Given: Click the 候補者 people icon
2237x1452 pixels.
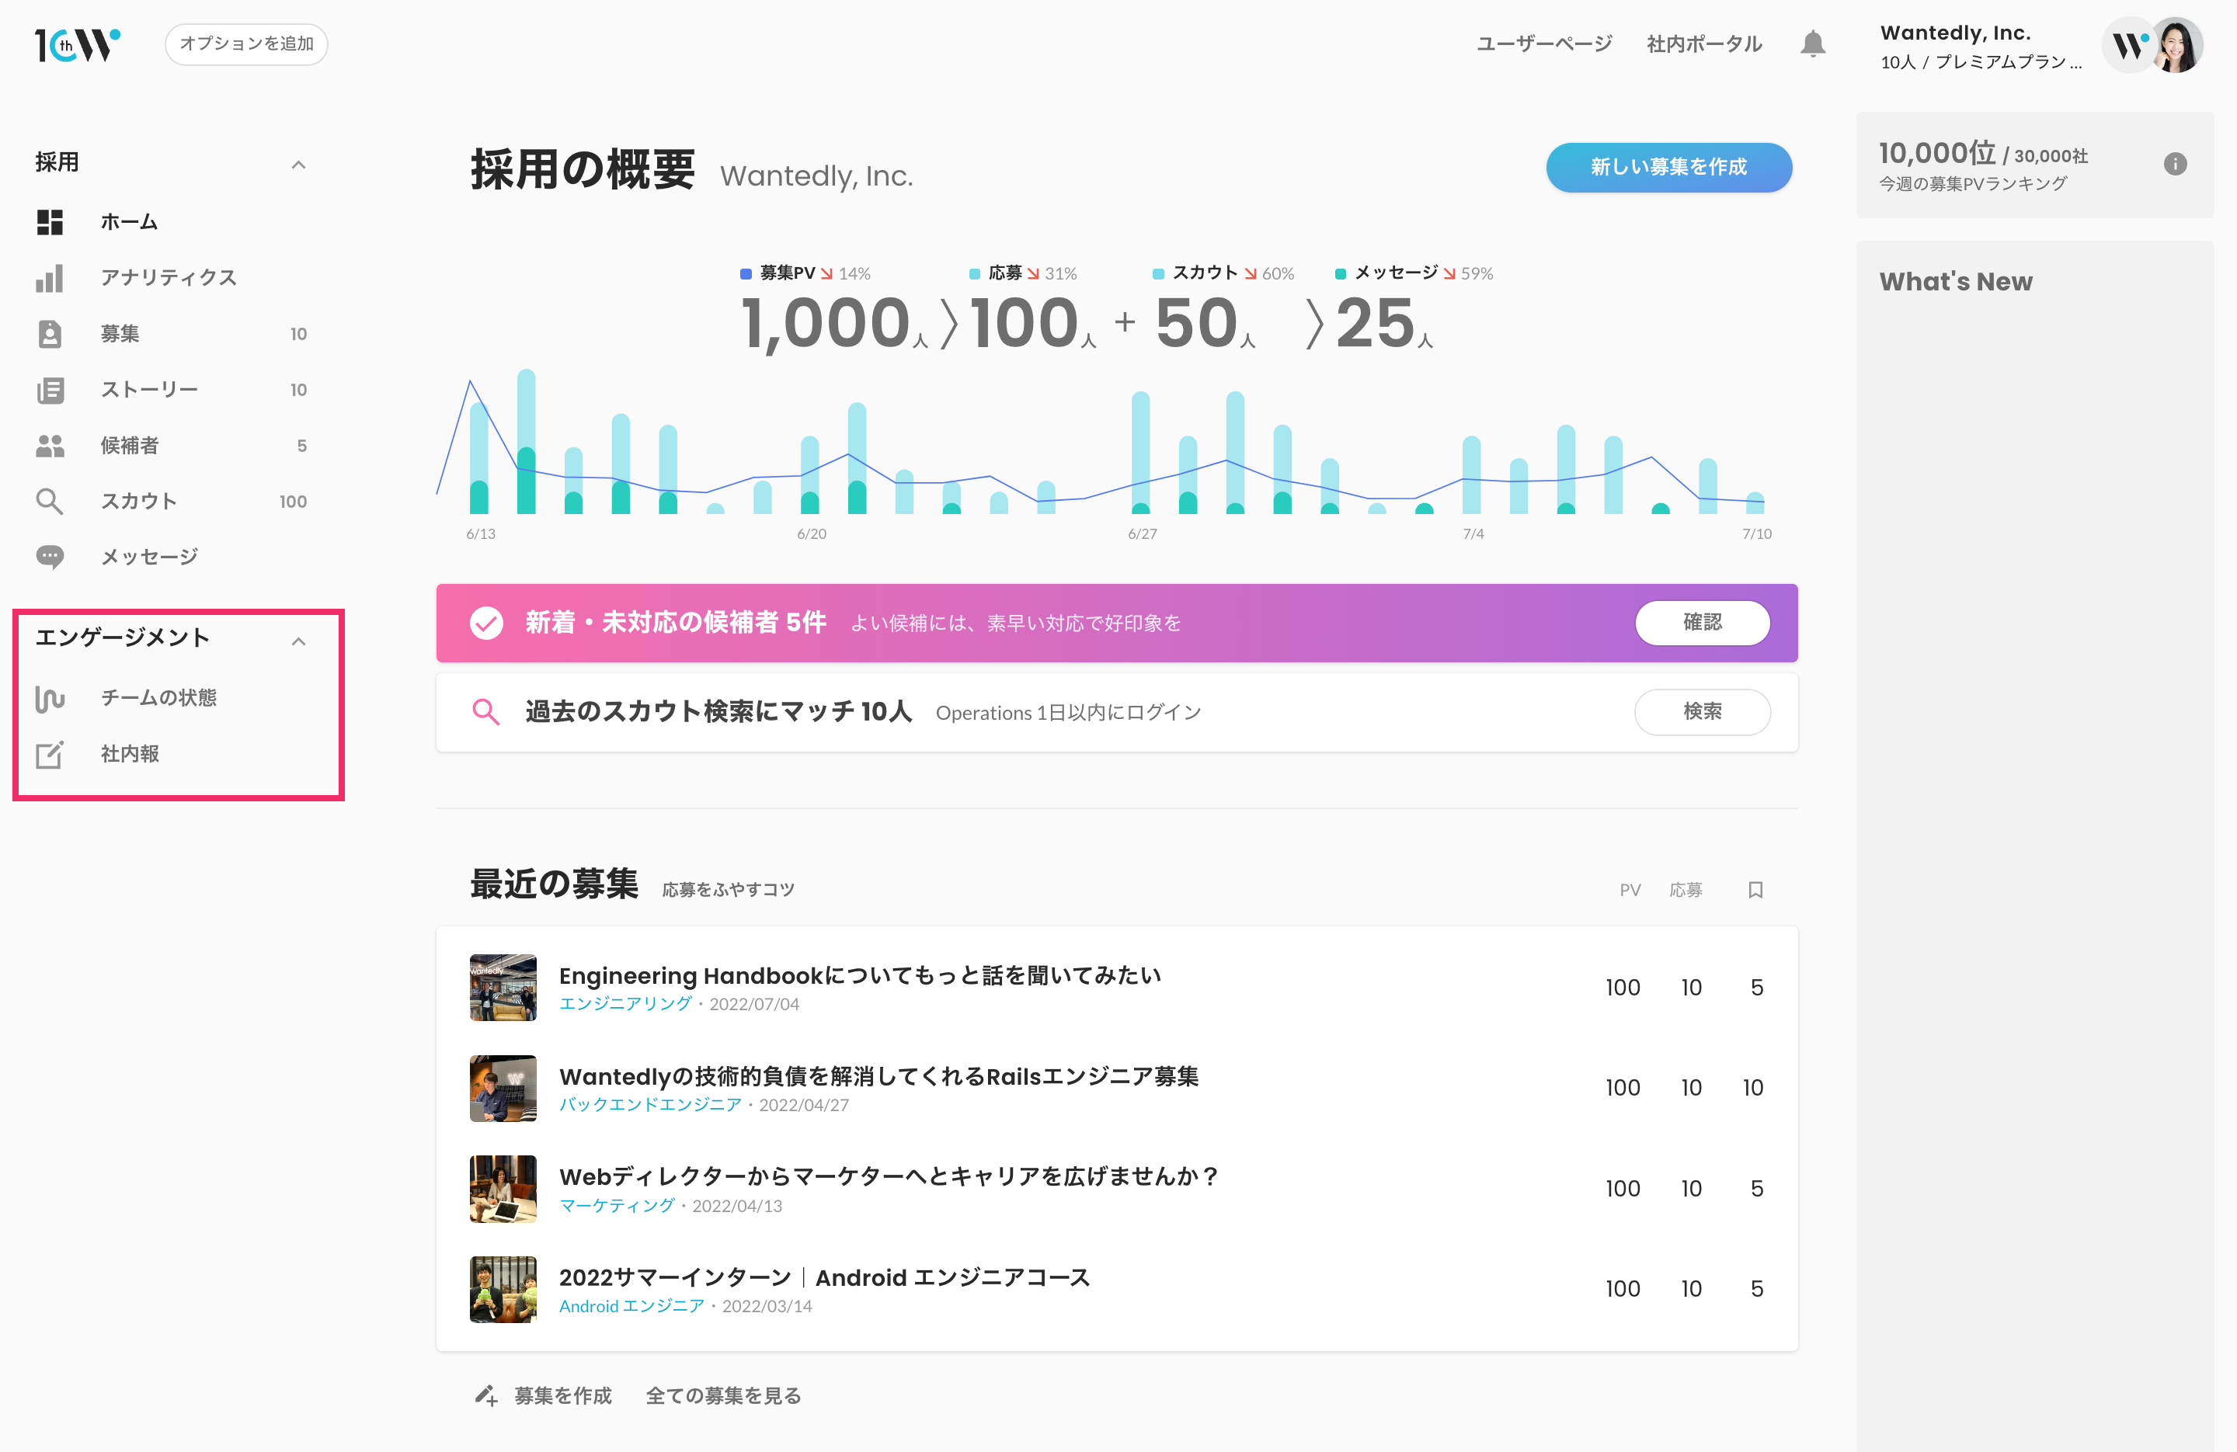Looking at the screenshot, I should tap(50, 446).
